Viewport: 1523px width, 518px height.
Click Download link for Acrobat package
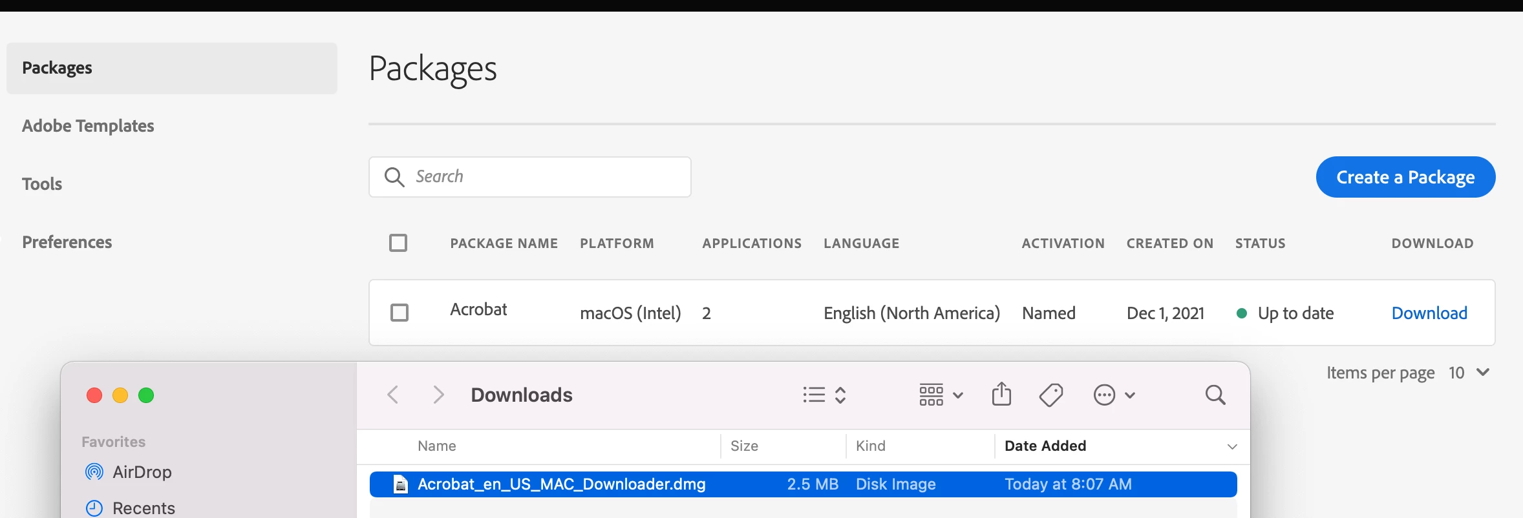tap(1429, 313)
